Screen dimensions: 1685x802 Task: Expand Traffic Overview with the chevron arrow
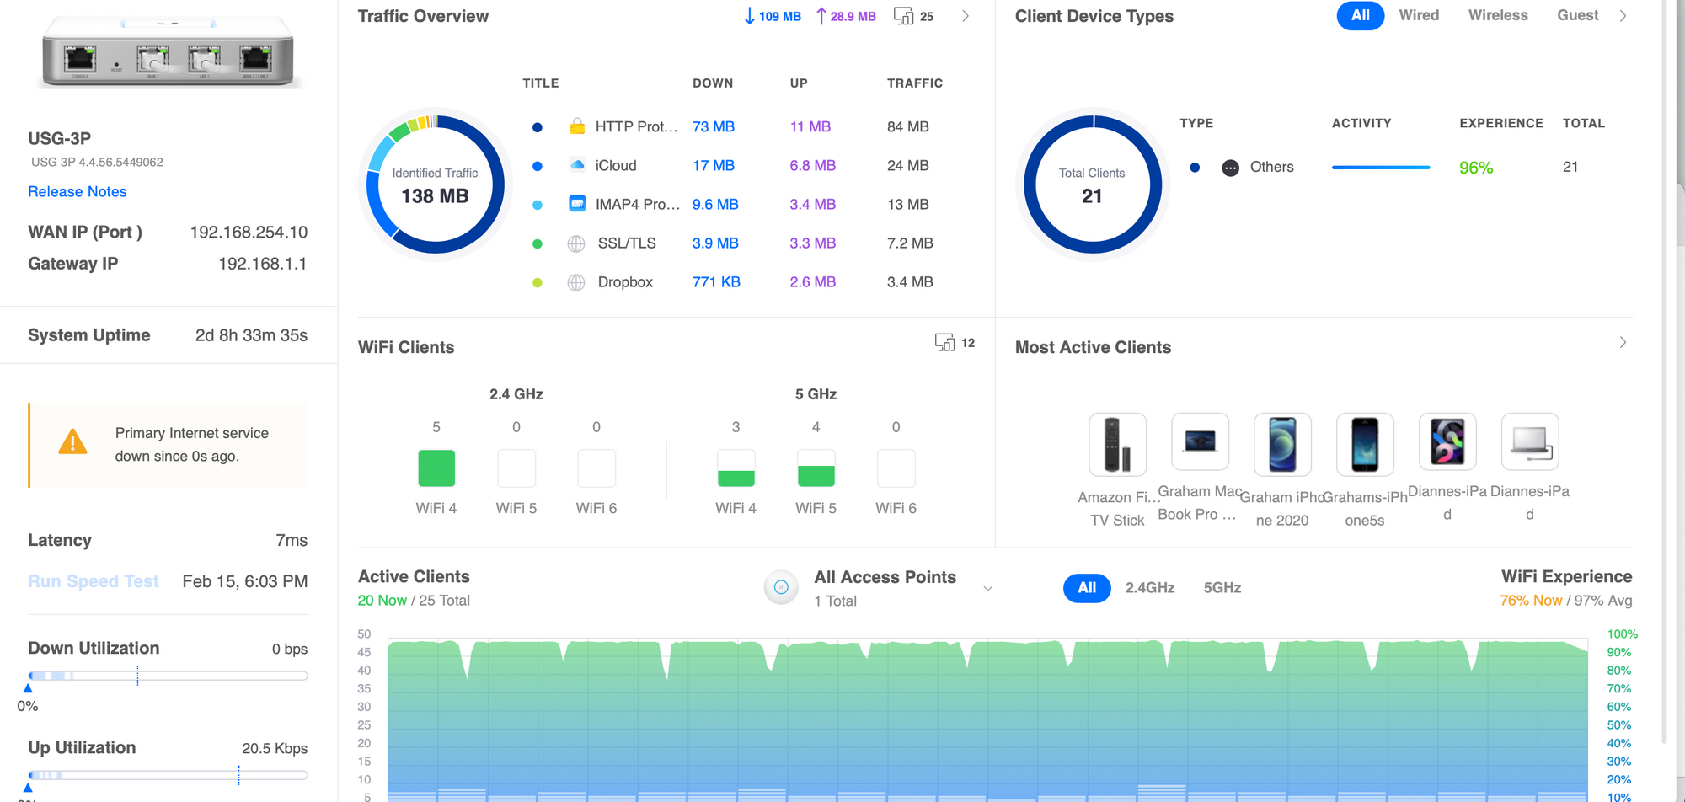pyautogui.click(x=966, y=16)
